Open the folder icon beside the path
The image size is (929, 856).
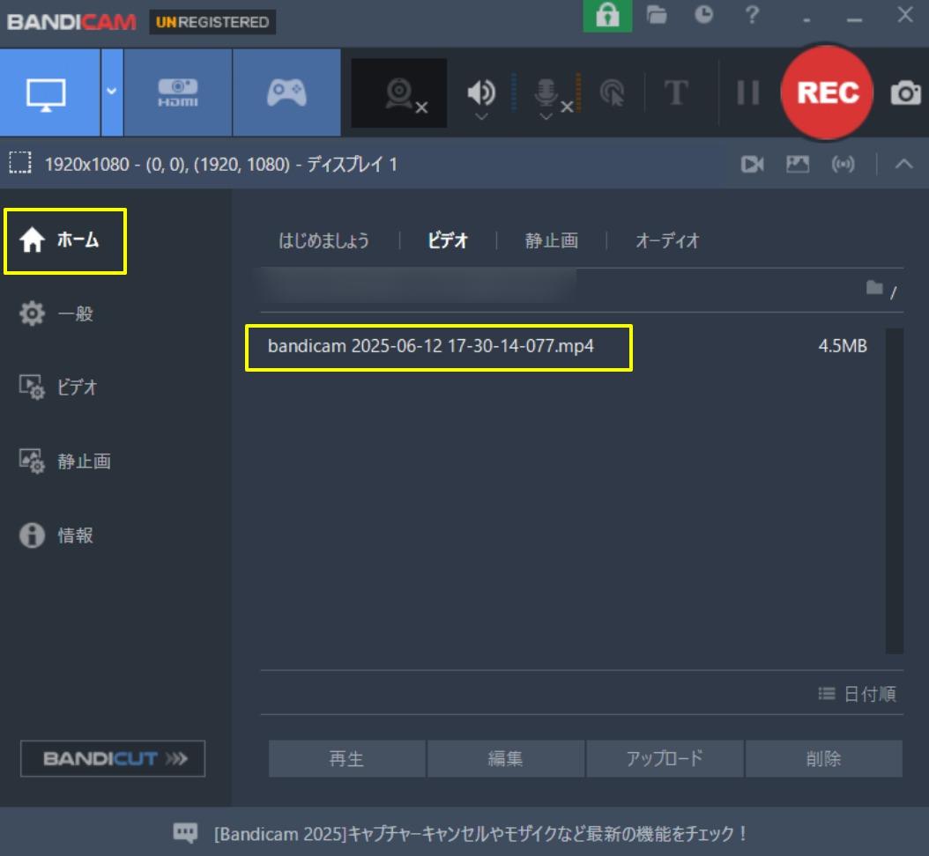874,288
